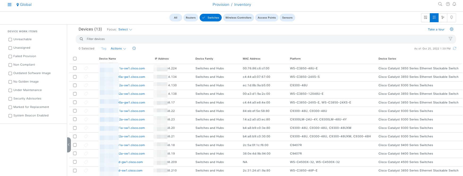Click Platform cell WS-C3850-12X48U-E
Screen dimensions: 463x176
[307, 94]
